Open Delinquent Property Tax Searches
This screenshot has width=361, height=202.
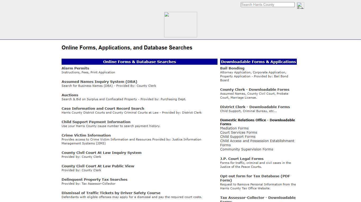(x=94, y=179)
